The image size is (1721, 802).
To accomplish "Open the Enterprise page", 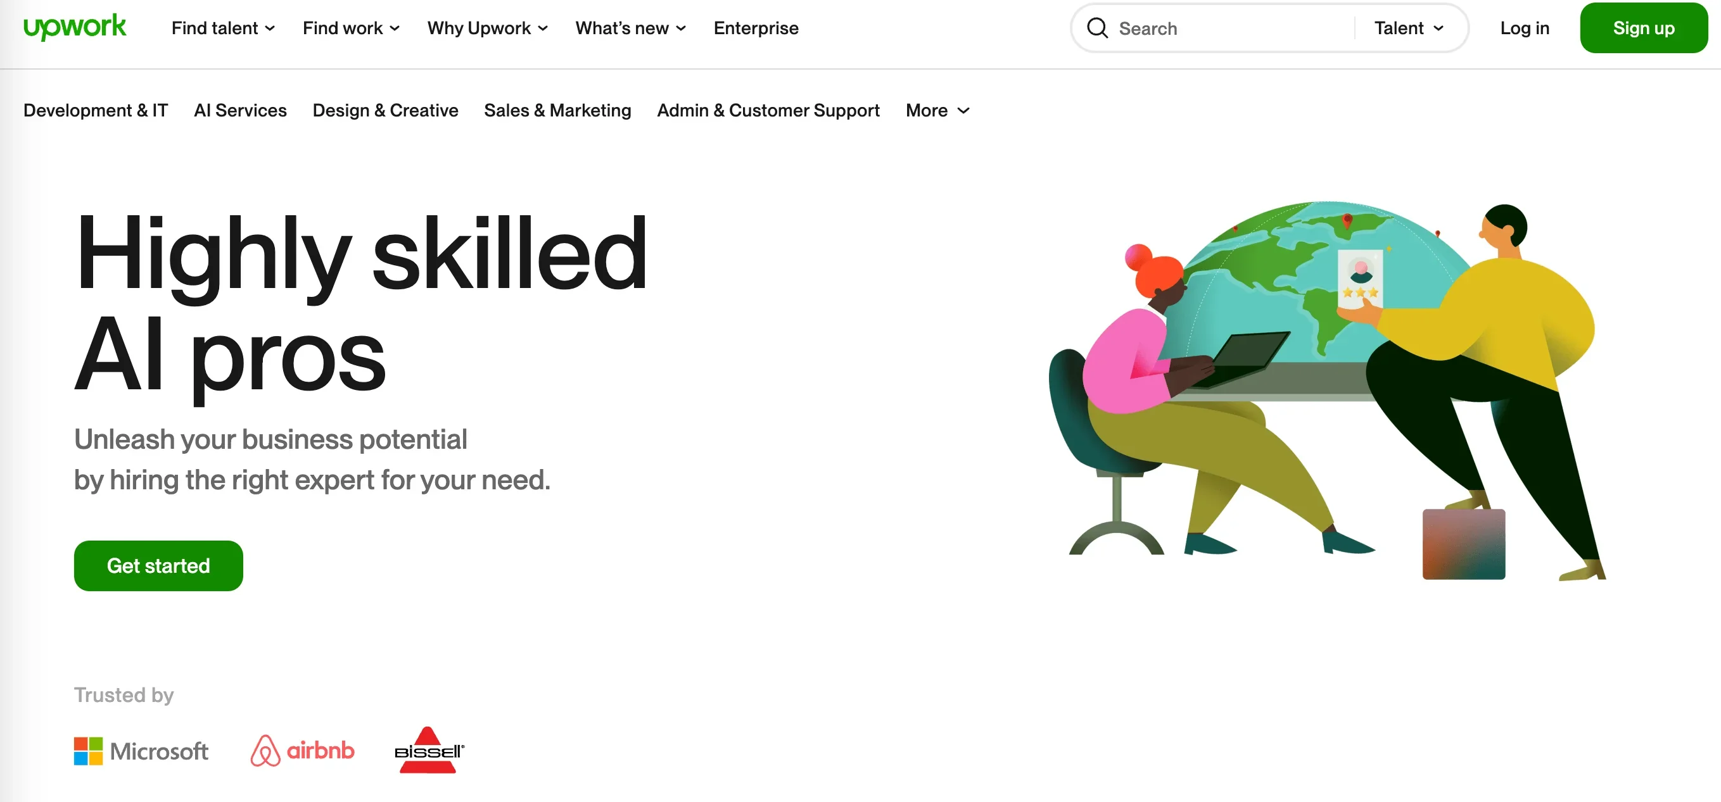I will 756,28.
